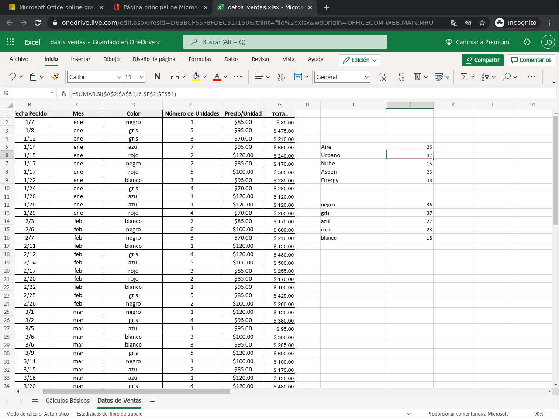The height and width of the screenshot is (419, 559).
Task: Click the increase decimal places icon
Action: 383,77
